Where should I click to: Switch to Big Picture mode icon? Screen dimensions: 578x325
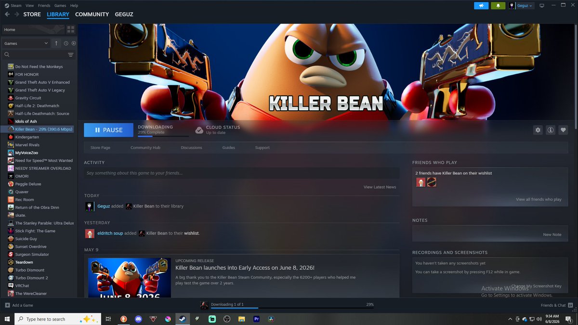coord(542,6)
